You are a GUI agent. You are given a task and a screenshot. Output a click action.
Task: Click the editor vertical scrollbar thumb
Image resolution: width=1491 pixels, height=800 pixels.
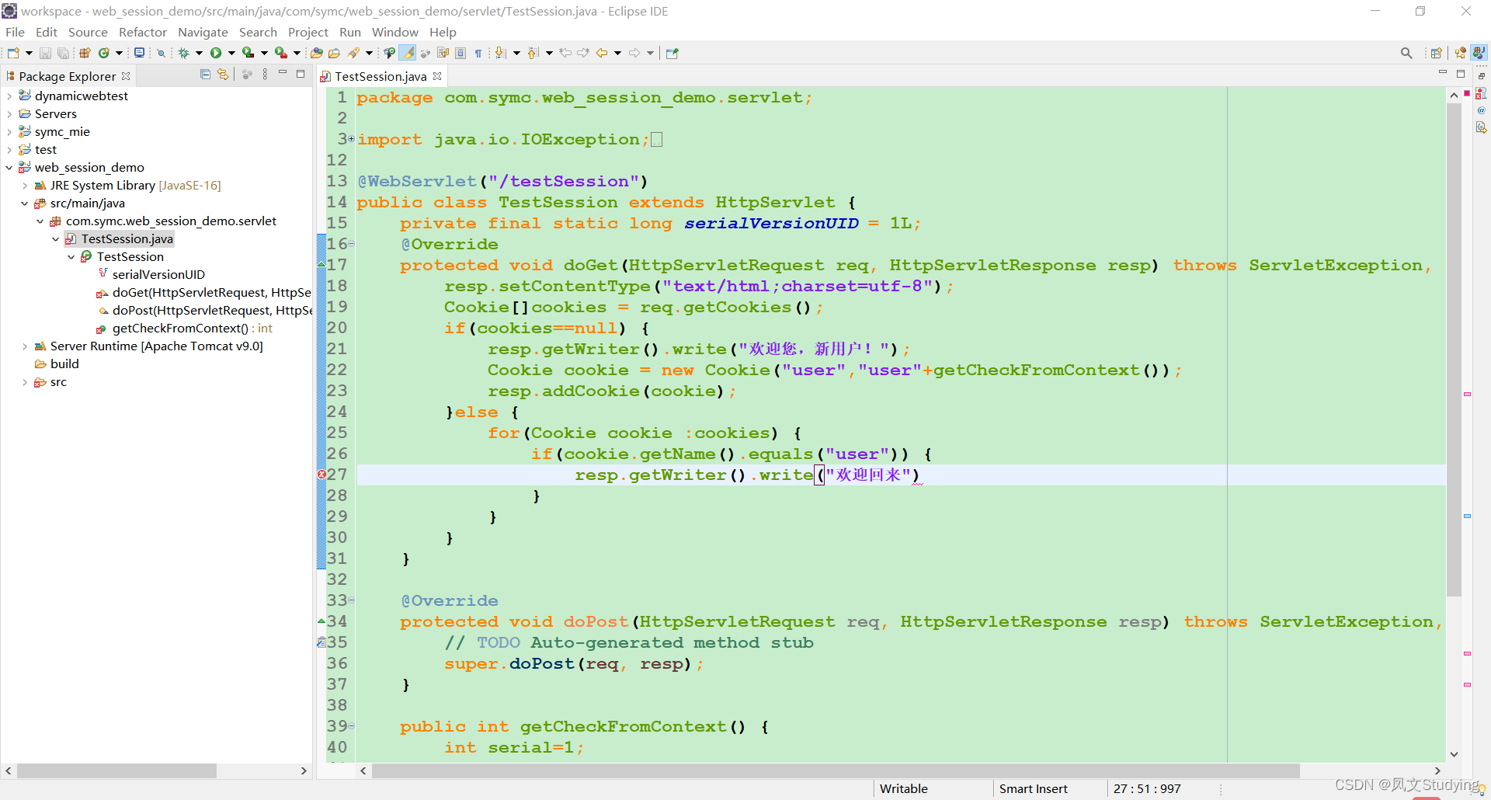click(x=1454, y=350)
